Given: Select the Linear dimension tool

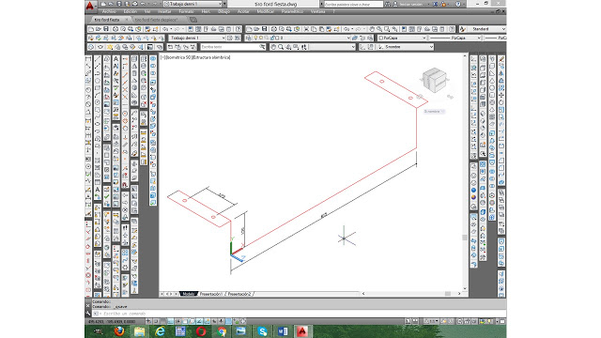Looking at the screenshot, I should [x=88, y=59].
